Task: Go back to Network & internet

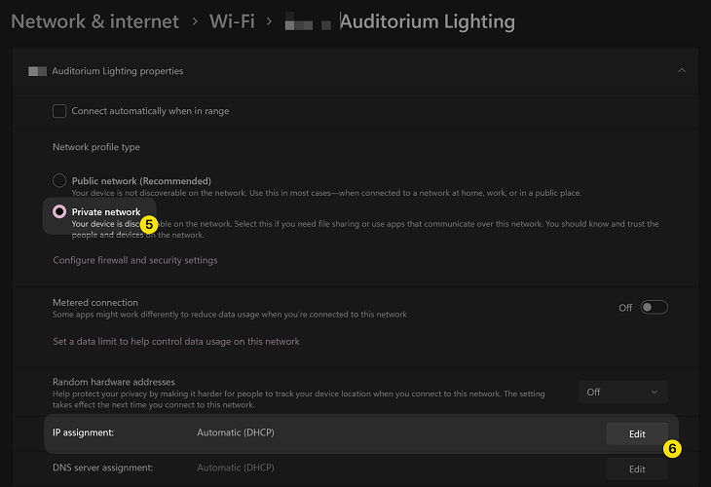Action: coord(94,21)
